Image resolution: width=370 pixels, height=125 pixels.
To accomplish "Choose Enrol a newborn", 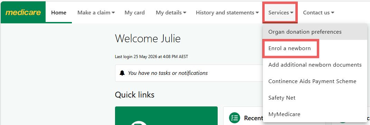I will tap(315, 48).
